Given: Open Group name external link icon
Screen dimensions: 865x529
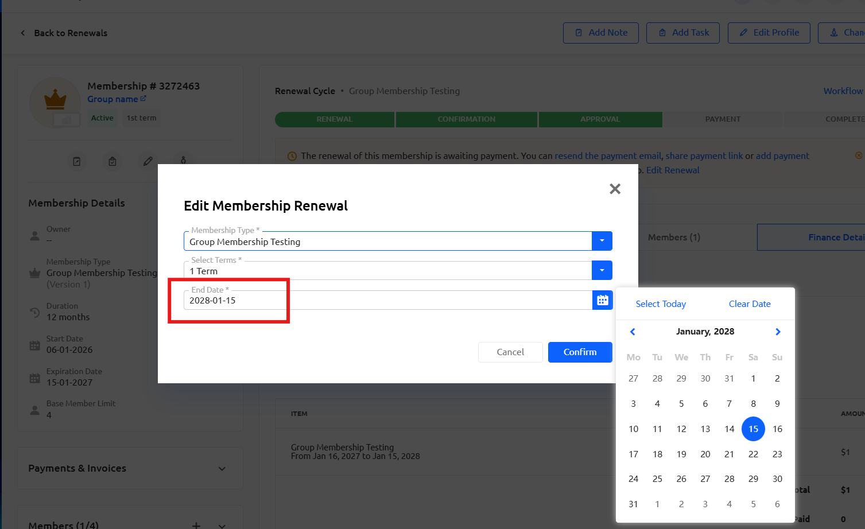Looking at the screenshot, I should click(143, 99).
